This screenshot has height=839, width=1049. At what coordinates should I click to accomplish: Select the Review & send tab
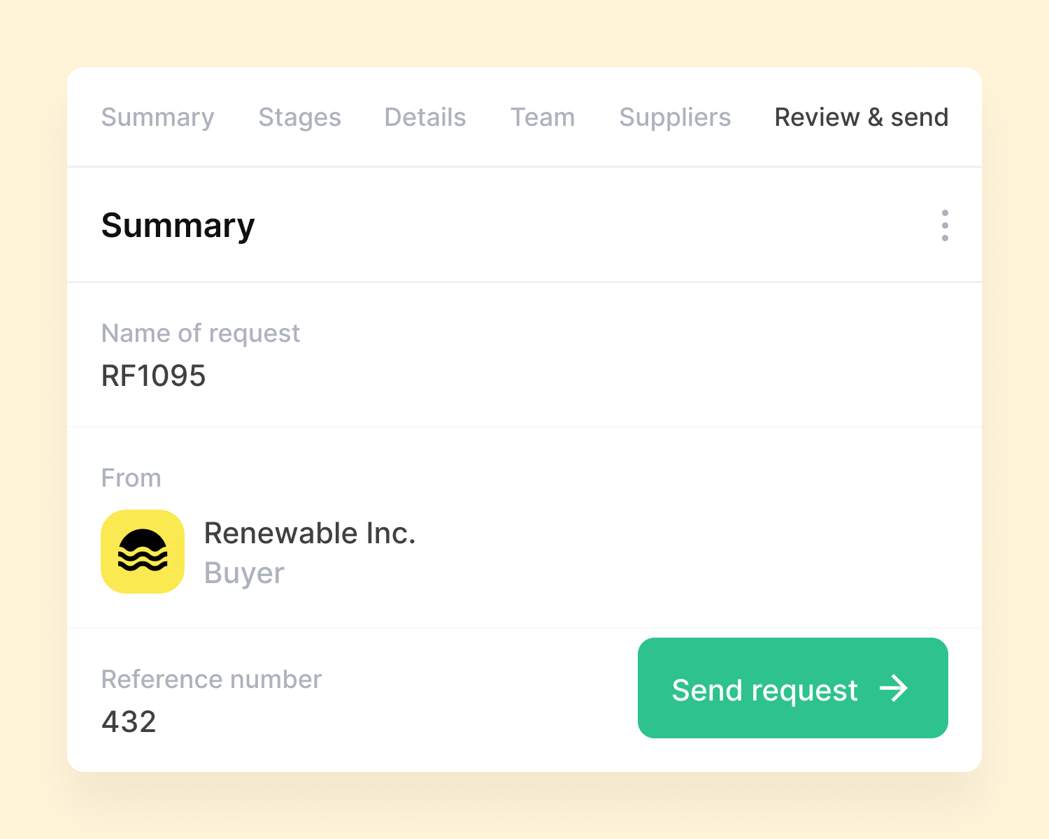coord(861,117)
